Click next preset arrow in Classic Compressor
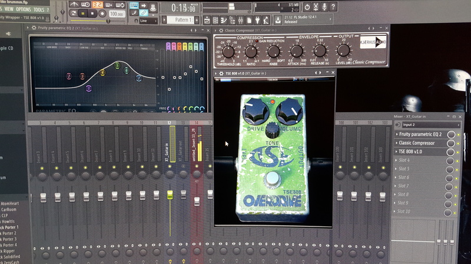Viewport: 471px width, 264px height. (x=373, y=28)
